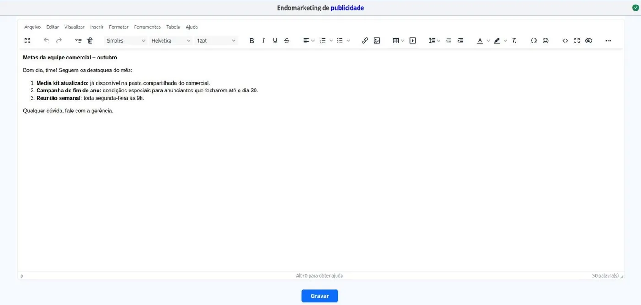
Task: Click the table icon
Action: (396, 41)
